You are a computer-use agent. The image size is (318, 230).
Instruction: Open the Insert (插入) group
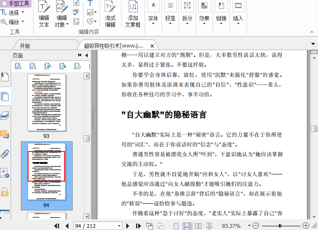coord(238,13)
